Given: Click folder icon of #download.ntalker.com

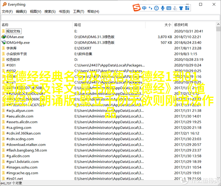Looking at the screenshot, I should point(4,145).
